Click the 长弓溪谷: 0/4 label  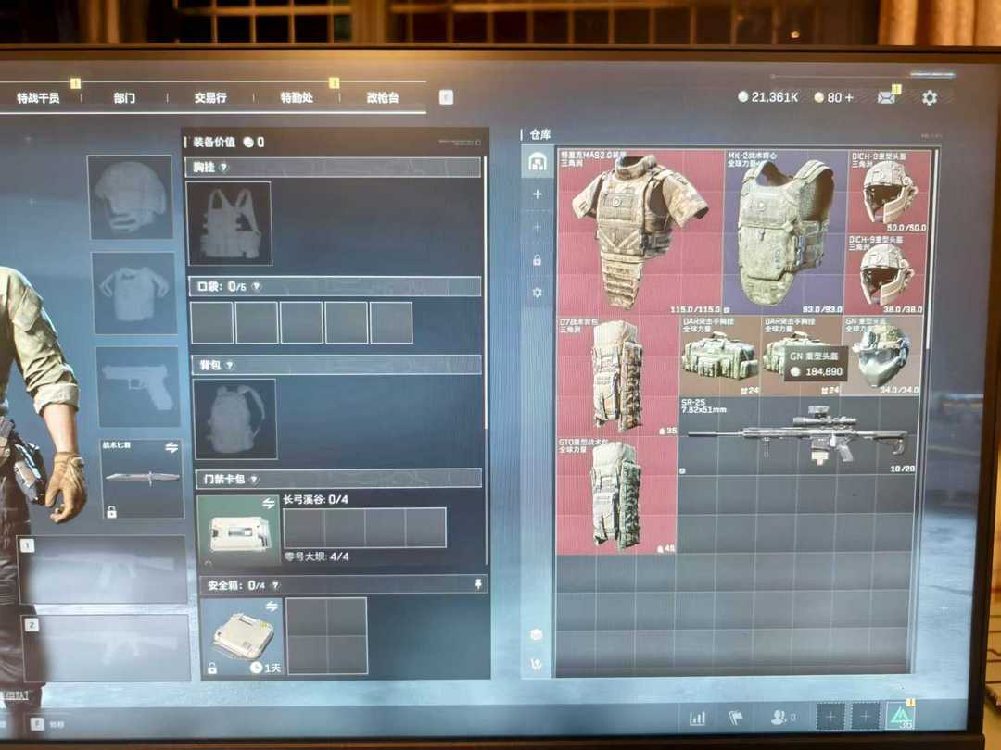coord(316,499)
